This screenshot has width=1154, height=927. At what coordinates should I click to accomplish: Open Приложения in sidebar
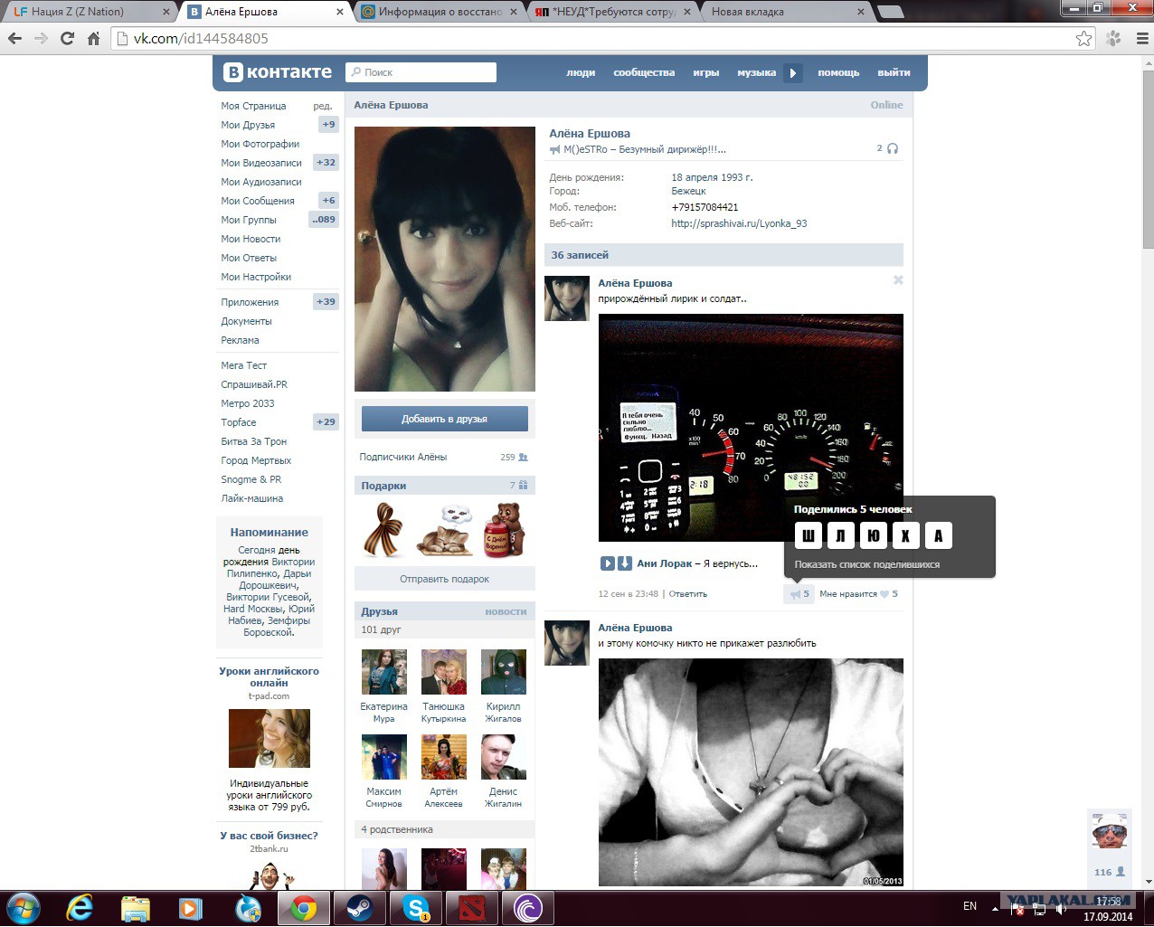[250, 302]
